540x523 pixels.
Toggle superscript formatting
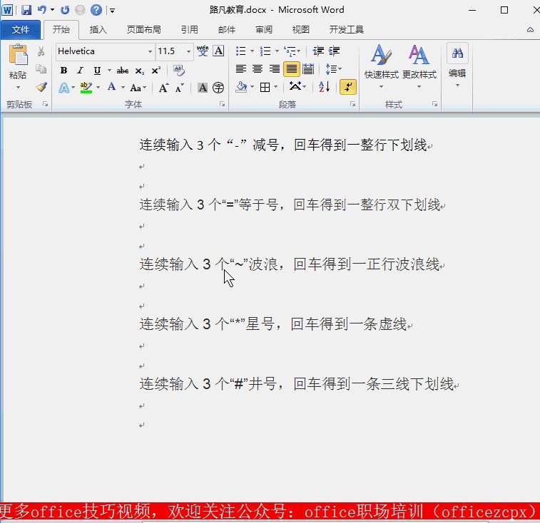(x=156, y=71)
